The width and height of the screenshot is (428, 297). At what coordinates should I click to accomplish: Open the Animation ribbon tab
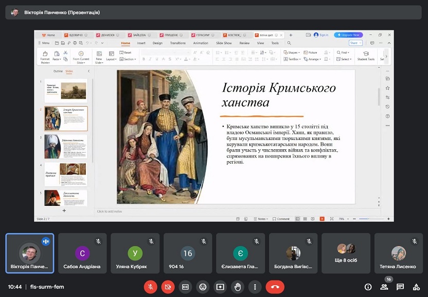(x=201, y=43)
